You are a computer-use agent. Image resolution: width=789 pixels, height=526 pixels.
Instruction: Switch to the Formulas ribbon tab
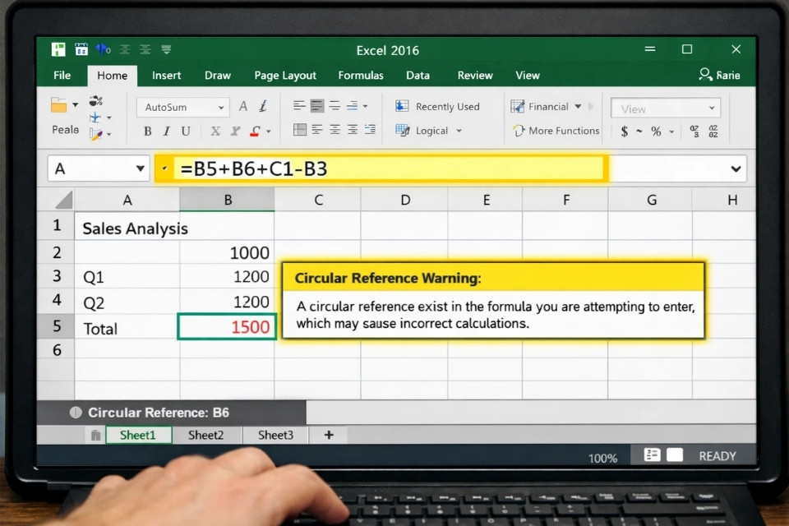coord(361,75)
